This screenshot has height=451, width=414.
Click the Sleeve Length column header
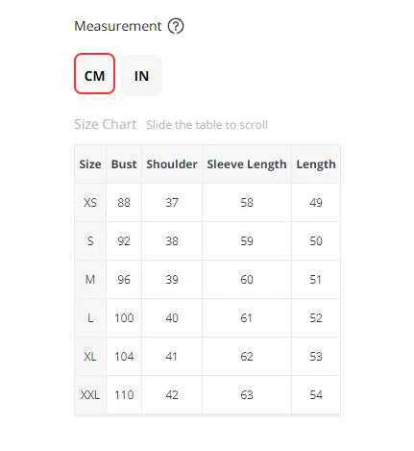point(247,164)
